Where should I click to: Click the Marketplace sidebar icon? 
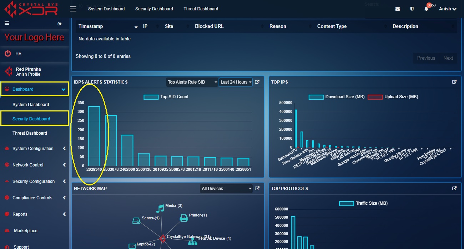[7, 231]
